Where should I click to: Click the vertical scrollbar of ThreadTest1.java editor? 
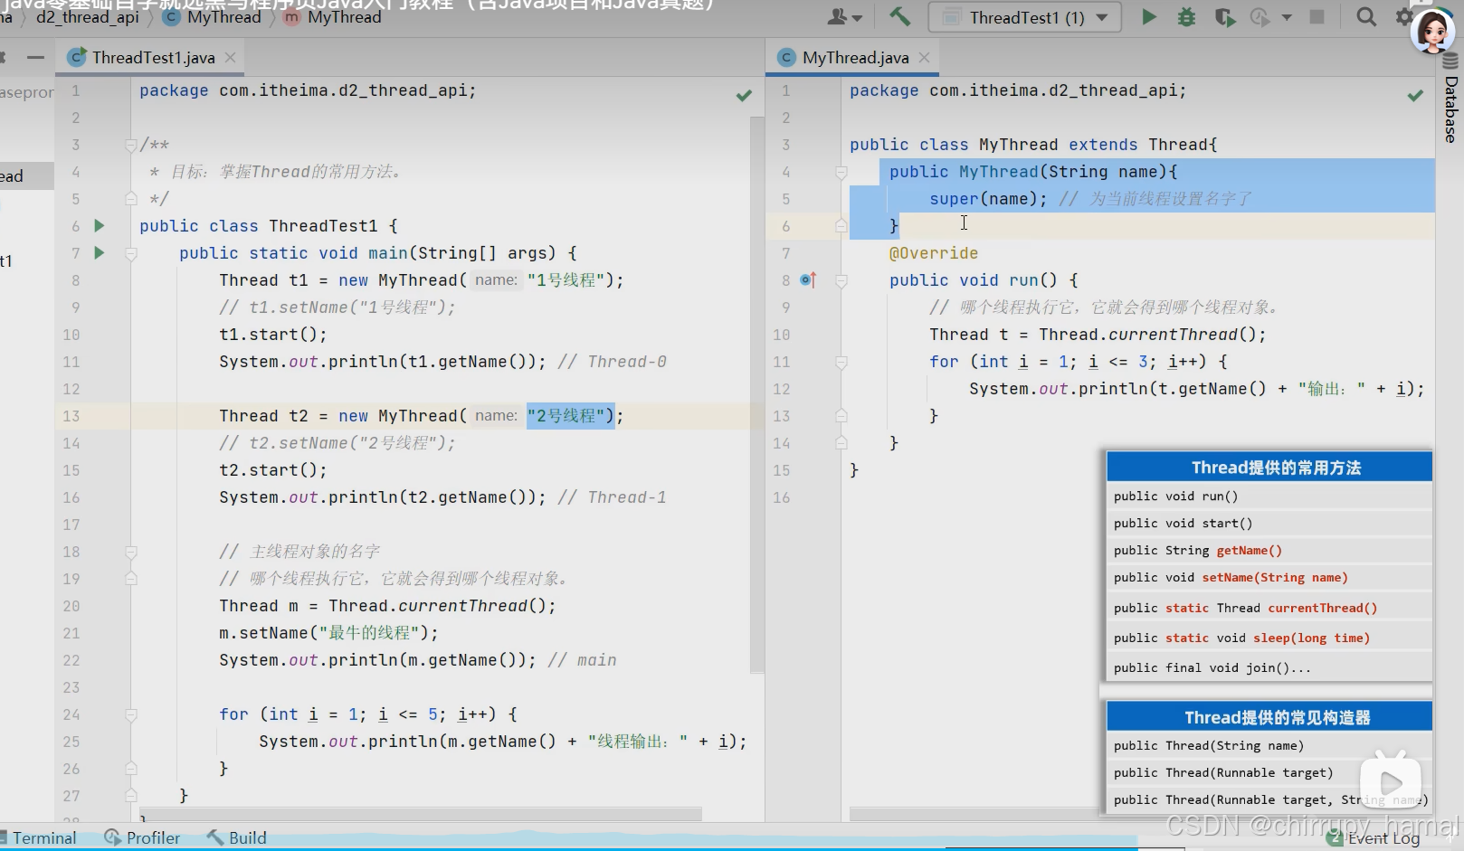pyautogui.click(x=757, y=395)
